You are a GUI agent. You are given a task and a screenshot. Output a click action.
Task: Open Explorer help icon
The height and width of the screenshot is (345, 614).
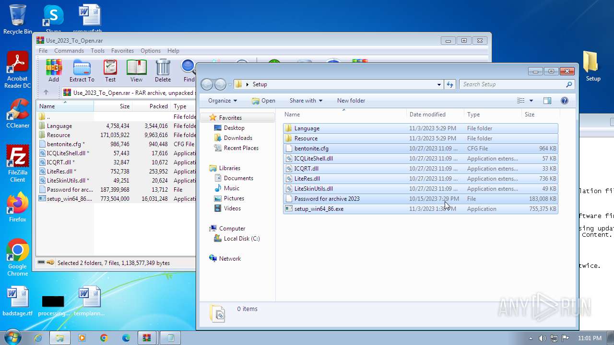[x=565, y=101]
